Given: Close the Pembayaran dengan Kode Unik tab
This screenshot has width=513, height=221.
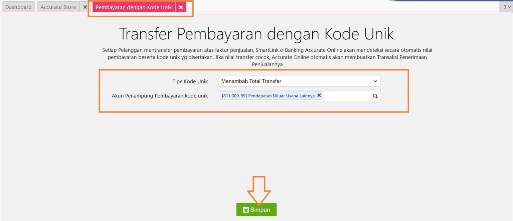Looking at the screenshot, I should pos(181,7).
